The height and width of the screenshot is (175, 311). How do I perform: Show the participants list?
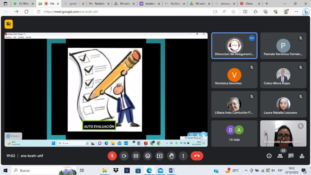tap(280, 156)
